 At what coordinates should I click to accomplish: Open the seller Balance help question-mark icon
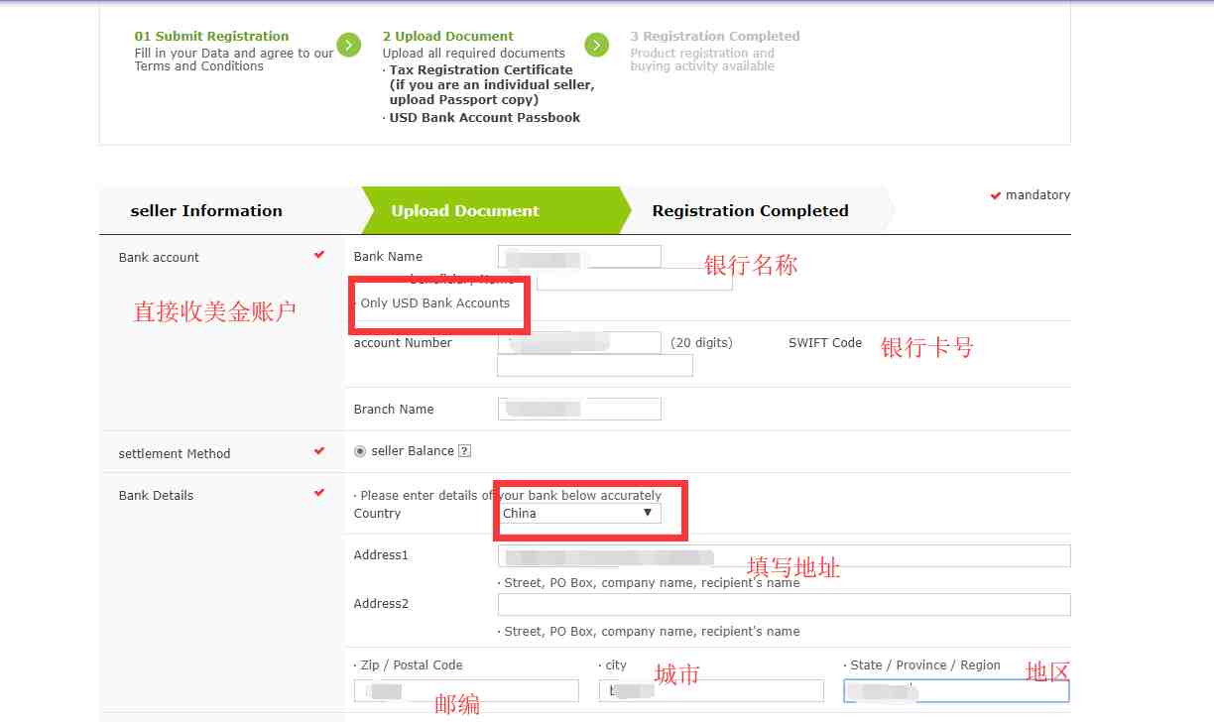(x=464, y=451)
